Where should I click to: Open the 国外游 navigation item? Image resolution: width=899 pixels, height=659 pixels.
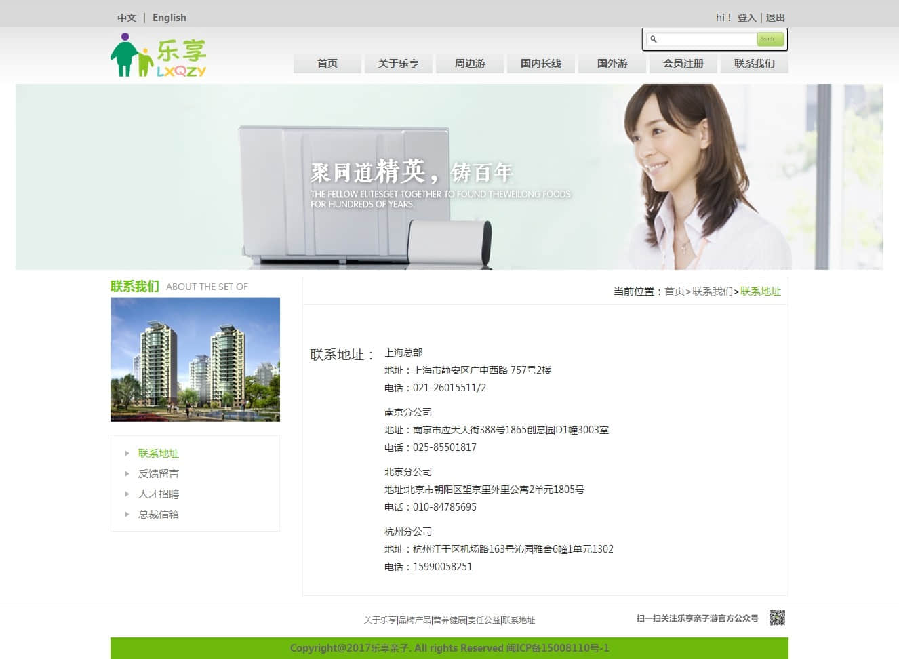612,64
